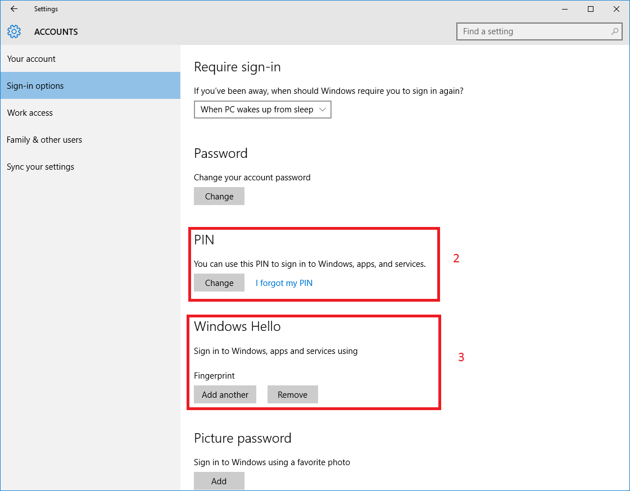Screen dimensions: 630x491
Task: Open Your account section
Action: pyautogui.click(x=90, y=58)
